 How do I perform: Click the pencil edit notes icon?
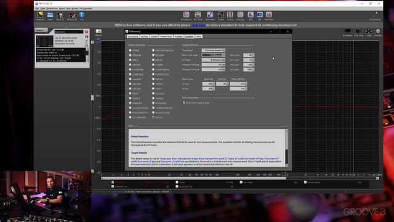pos(86,41)
